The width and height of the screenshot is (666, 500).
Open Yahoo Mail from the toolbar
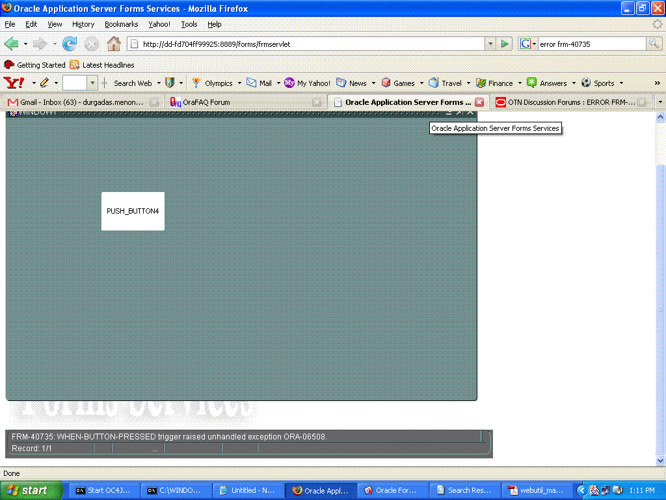point(260,83)
